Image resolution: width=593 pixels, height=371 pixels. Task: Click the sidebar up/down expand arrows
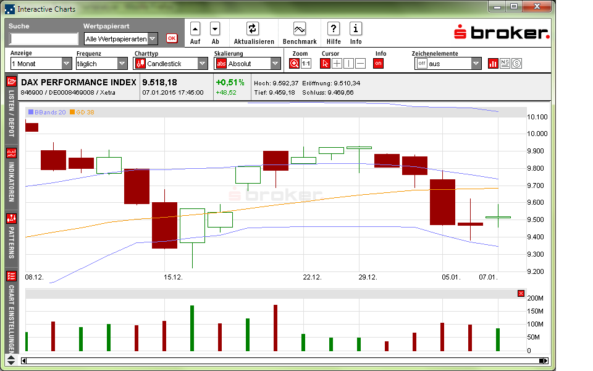coord(11,360)
